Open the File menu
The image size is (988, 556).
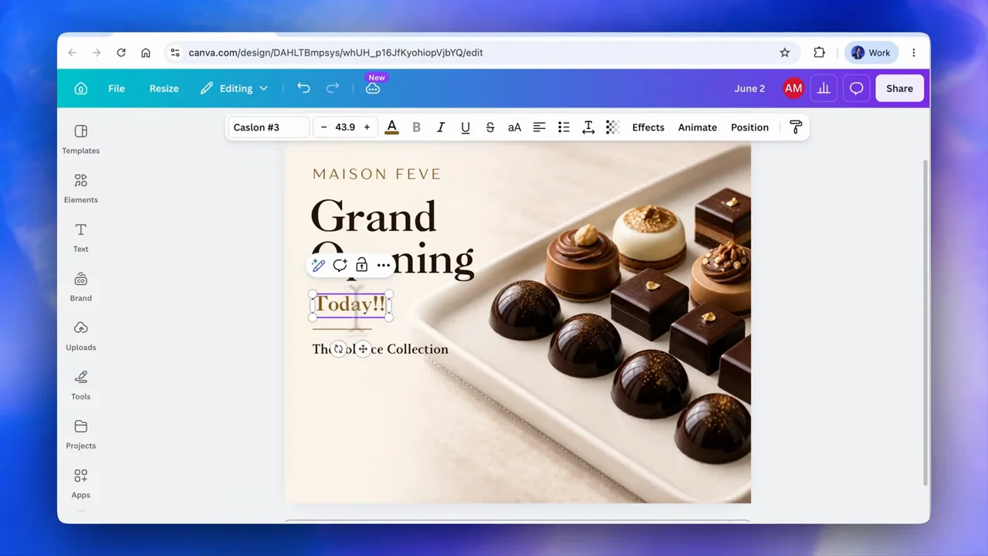(117, 88)
